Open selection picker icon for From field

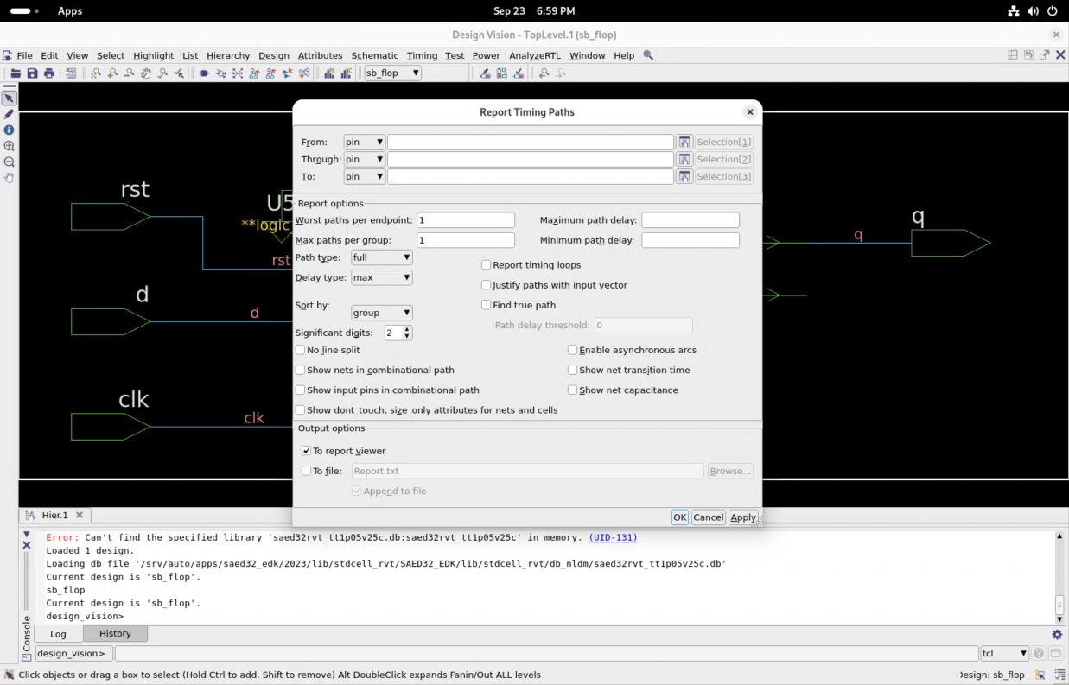pos(684,142)
